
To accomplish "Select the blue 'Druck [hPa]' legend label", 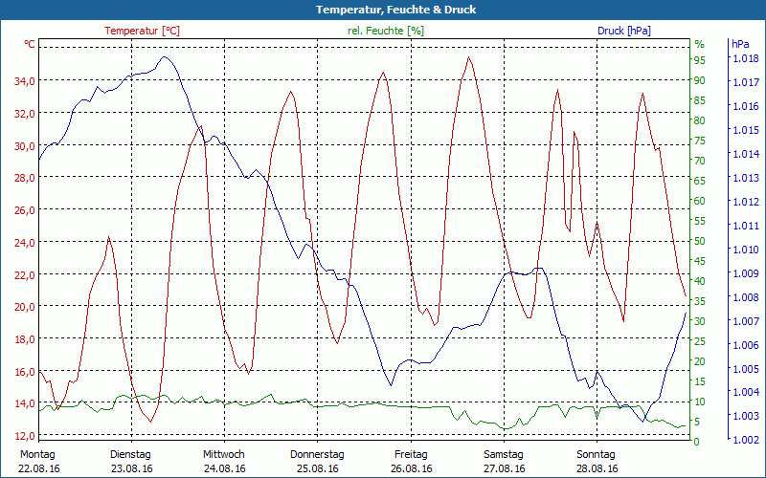I will coord(623,31).
